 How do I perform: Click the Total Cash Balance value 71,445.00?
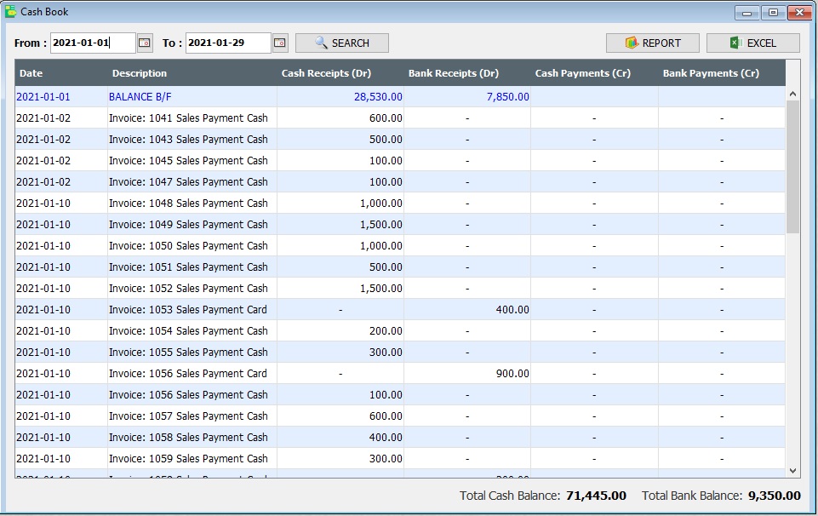596,496
